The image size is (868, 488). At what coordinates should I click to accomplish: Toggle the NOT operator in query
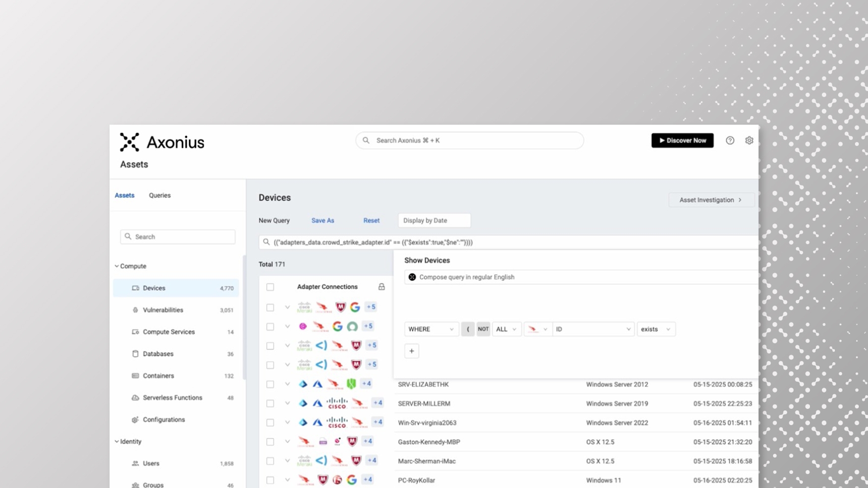tap(483, 329)
